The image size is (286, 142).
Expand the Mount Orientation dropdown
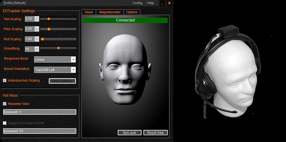[73, 70]
